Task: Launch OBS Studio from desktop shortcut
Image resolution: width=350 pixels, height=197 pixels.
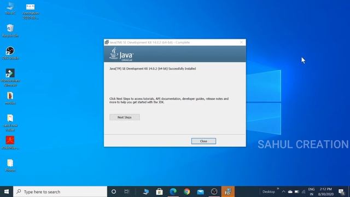Action: tap(10, 53)
